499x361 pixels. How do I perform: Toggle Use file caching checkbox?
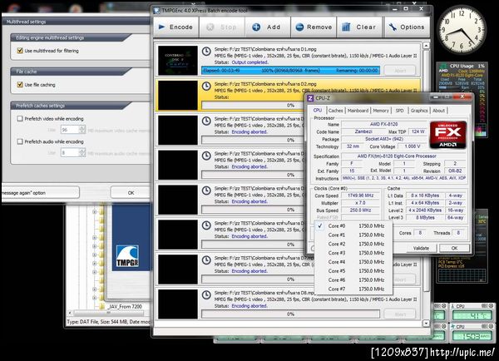click(20, 85)
